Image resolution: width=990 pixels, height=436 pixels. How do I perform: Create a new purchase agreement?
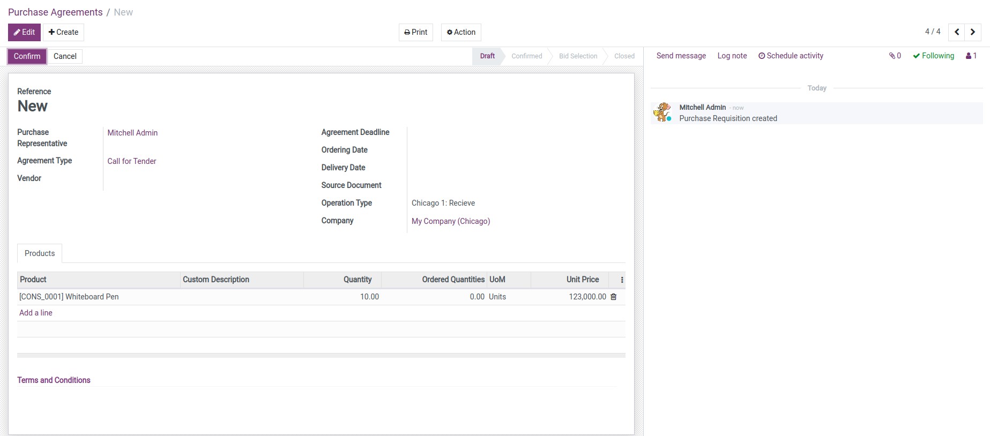[63, 32]
